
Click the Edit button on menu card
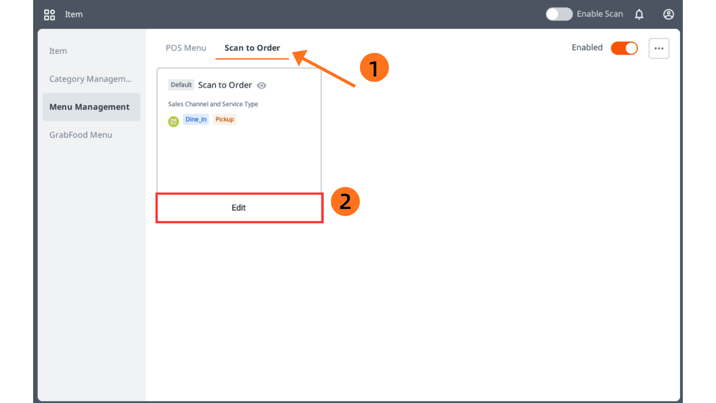click(x=239, y=208)
